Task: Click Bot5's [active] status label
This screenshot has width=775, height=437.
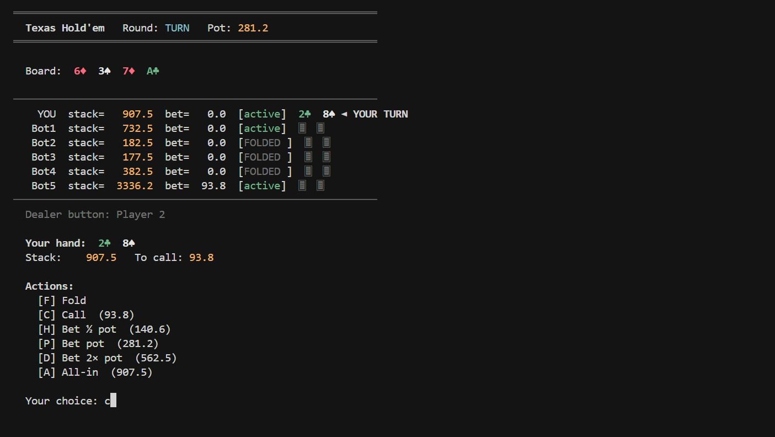Action: [262, 186]
